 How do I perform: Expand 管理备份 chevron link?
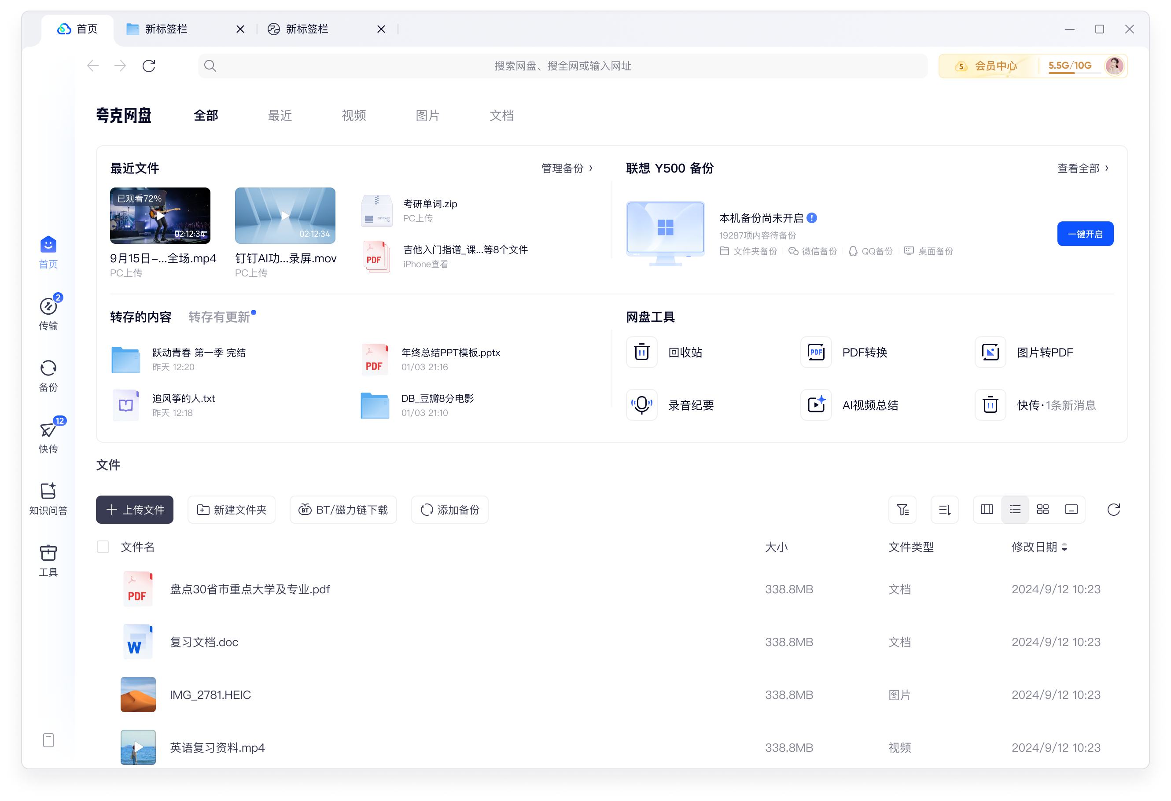click(567, 168)
